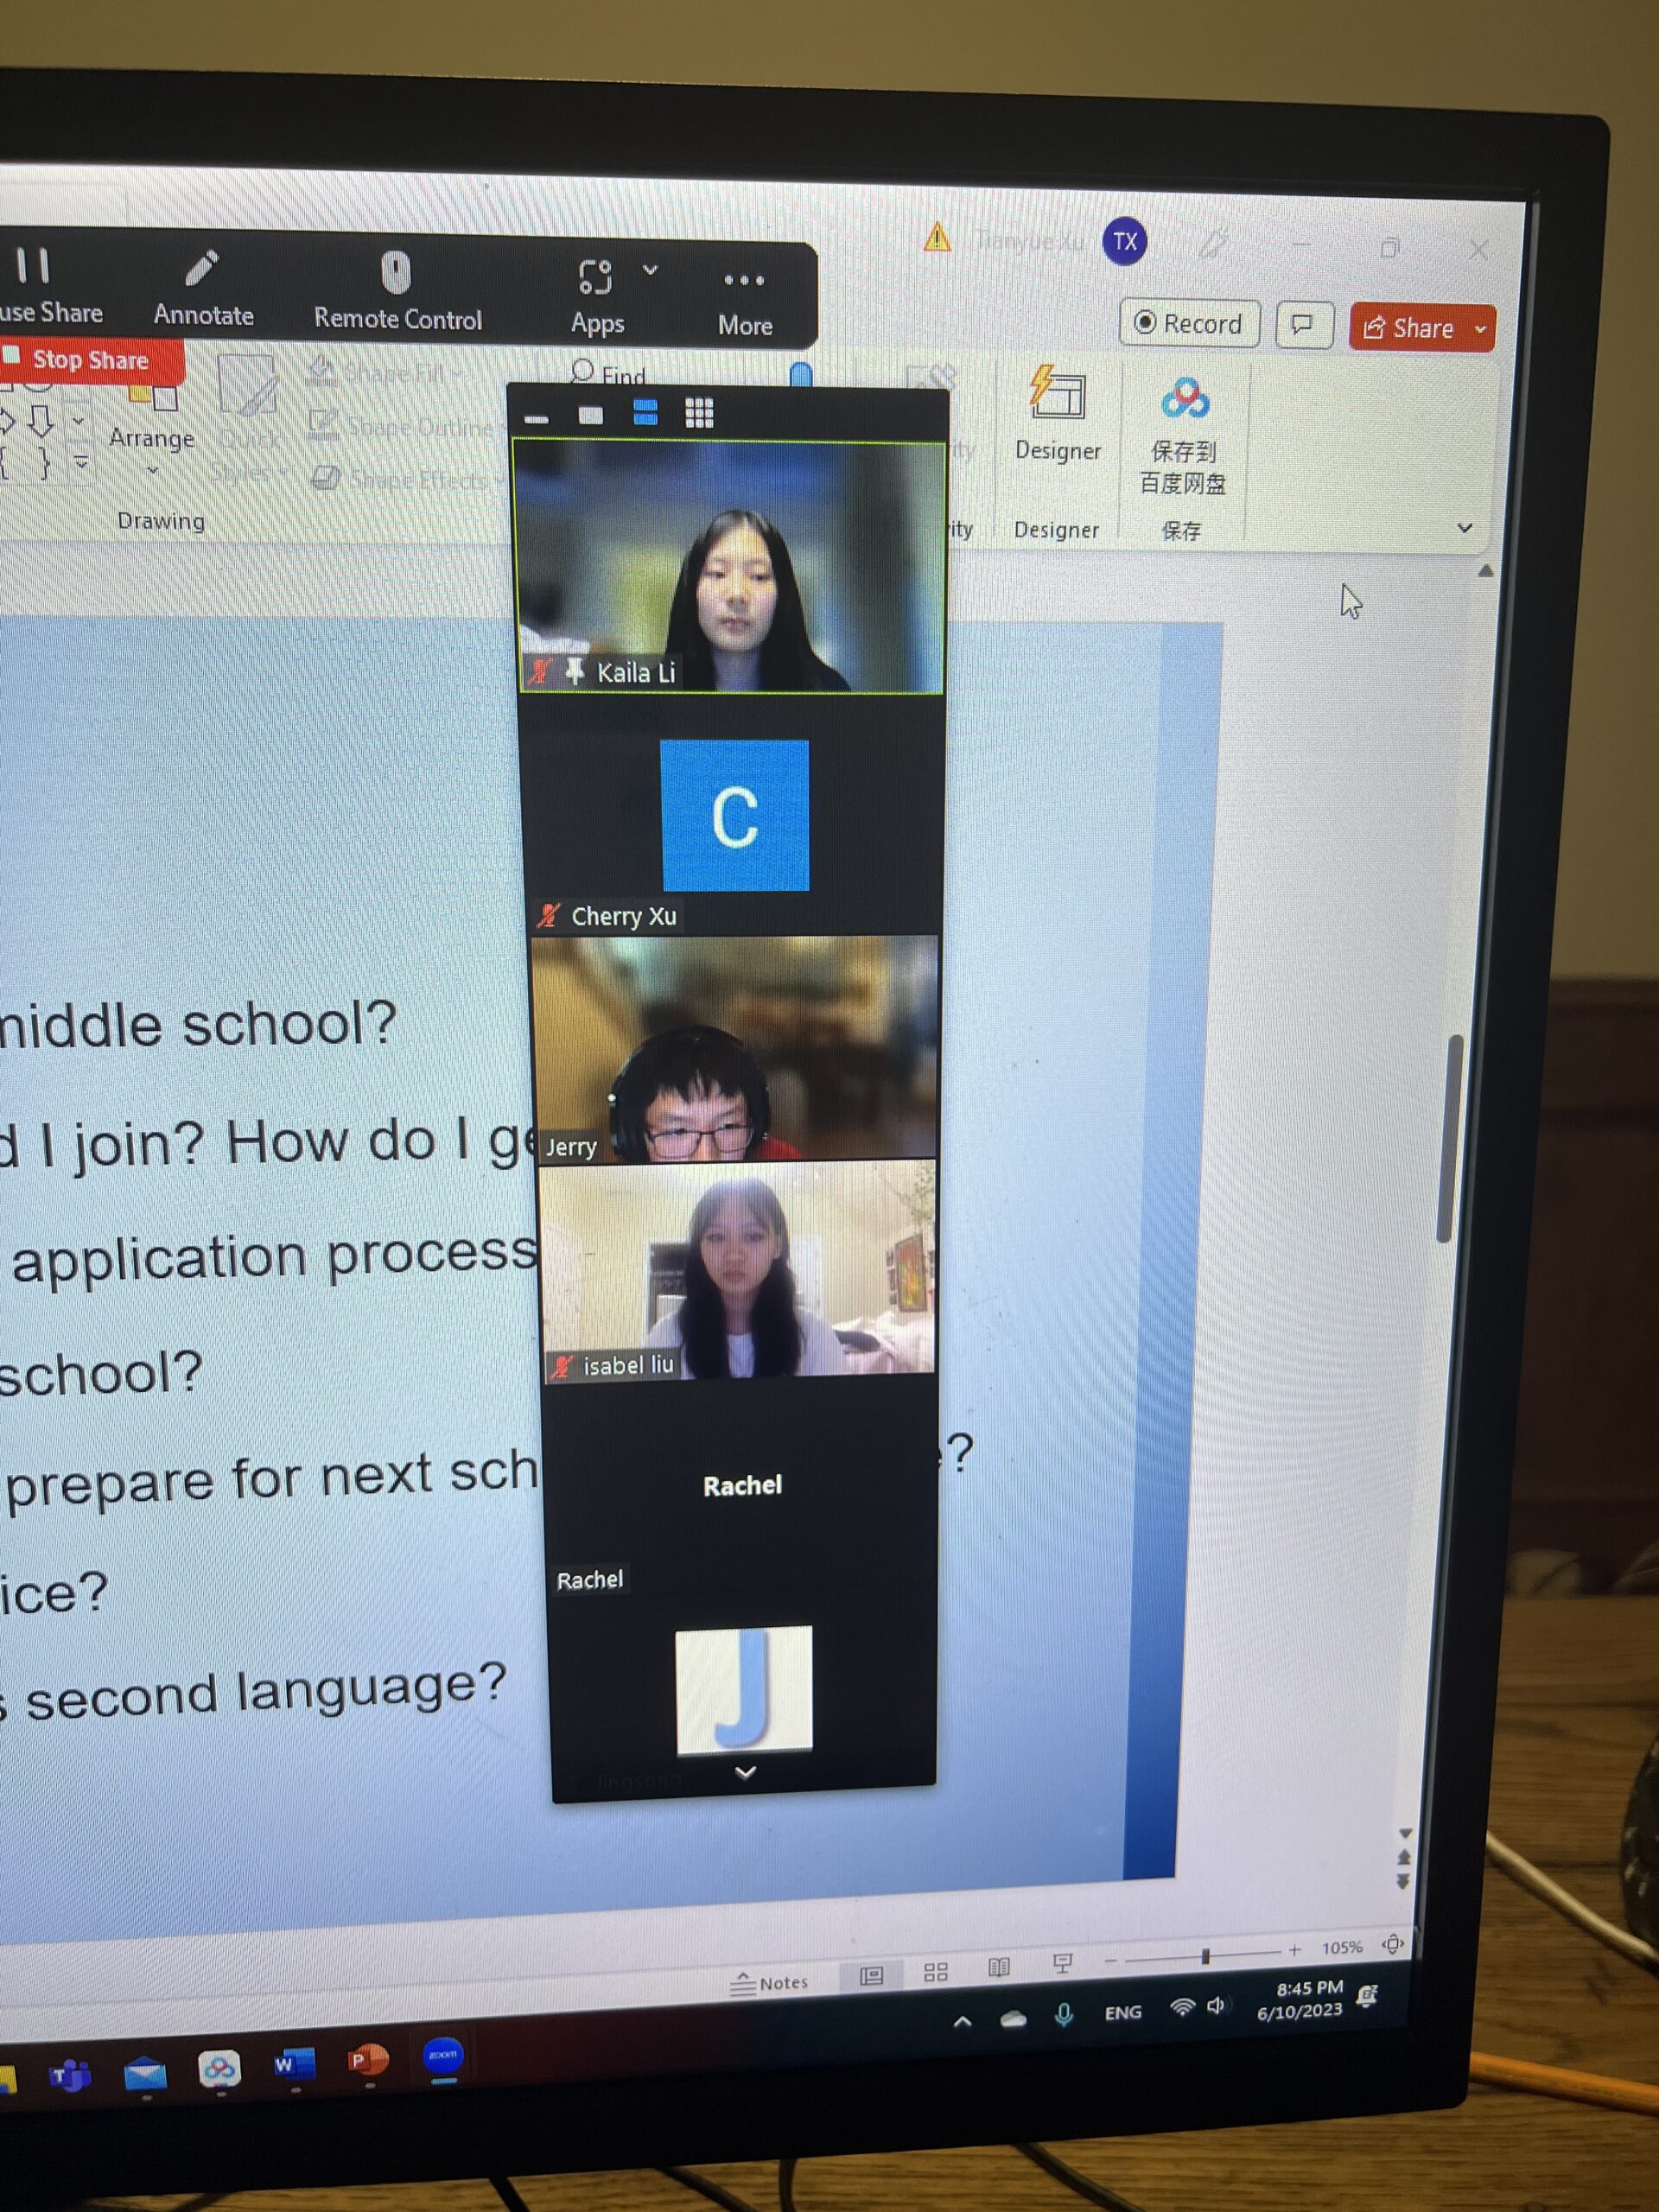1659x2212 pixels.
Task: Switch to Normal view in status bar
Action: coord(871,1976)
